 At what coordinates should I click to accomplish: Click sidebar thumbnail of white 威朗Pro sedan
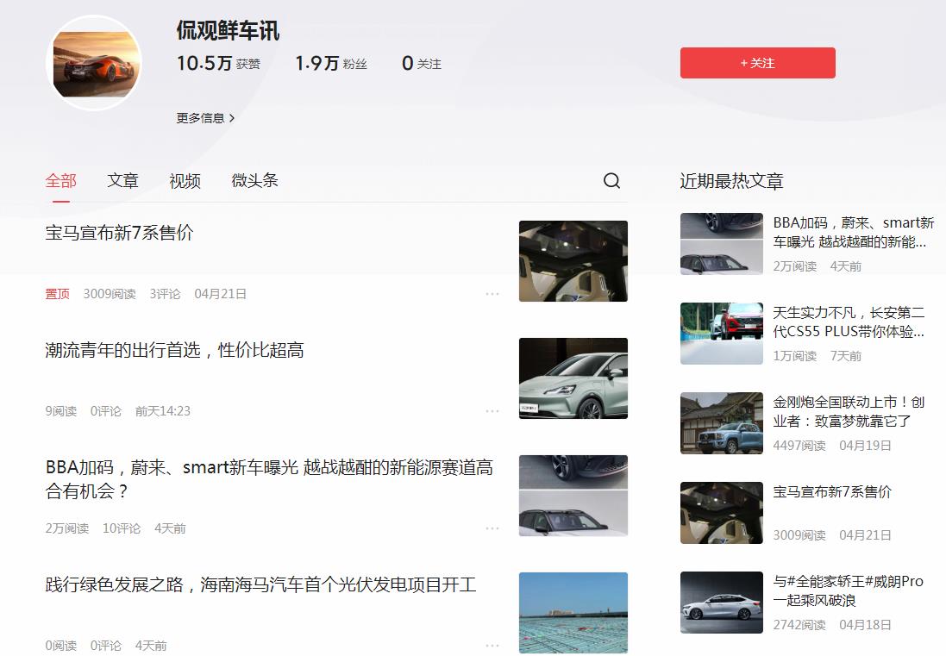coord(722,603)
